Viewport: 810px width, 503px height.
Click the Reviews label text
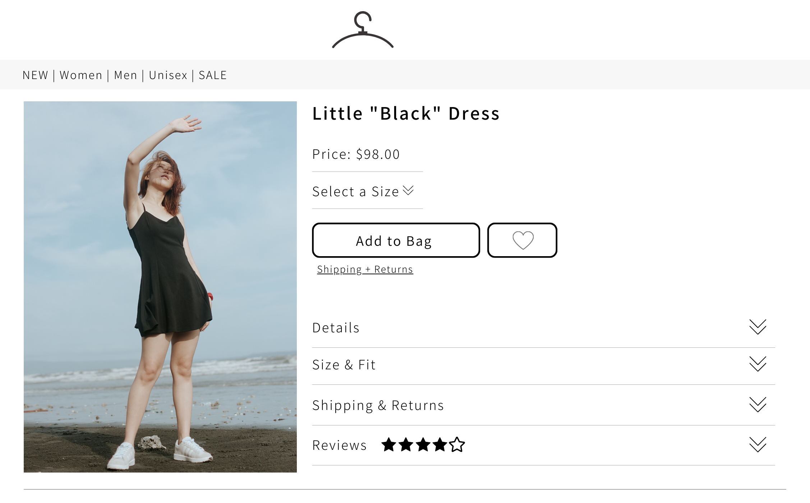(x=339, y=445)
